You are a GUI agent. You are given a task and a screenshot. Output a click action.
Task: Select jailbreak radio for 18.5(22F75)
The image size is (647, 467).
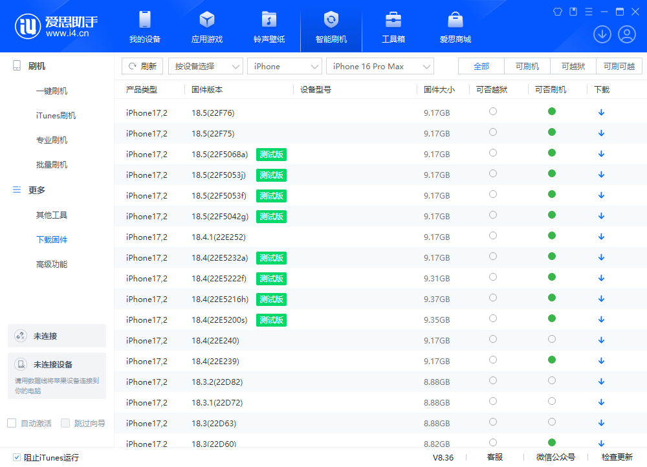(x=492, y=132)
